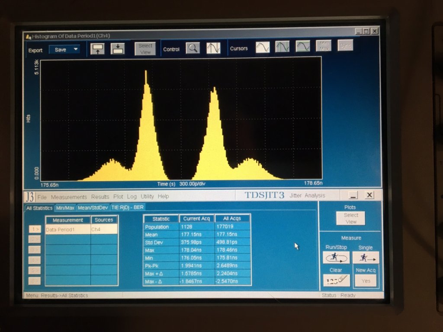This screenshot has height=332, width=443.
Task: Open the File menu
Action: 42,197
